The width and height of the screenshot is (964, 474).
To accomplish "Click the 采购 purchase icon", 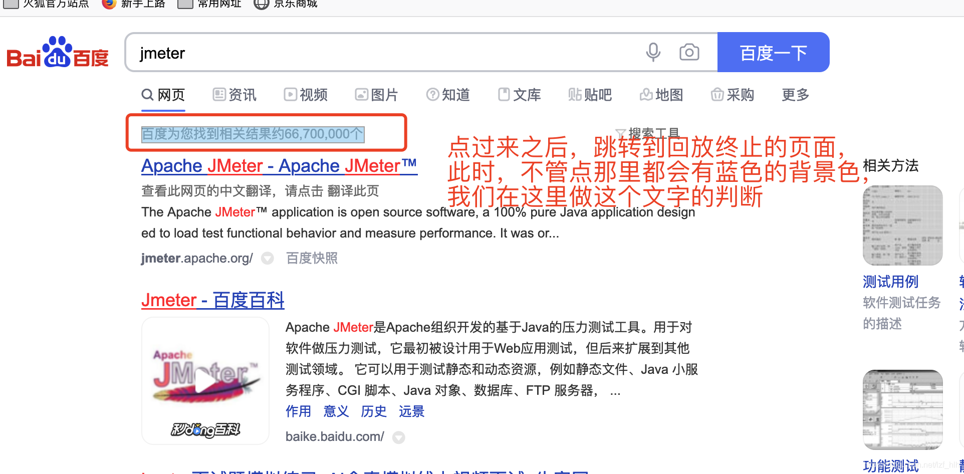I will [717, 94].
